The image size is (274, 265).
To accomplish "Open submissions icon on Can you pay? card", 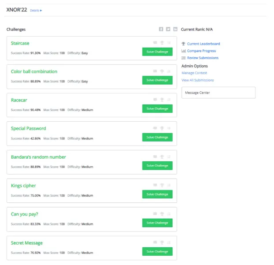I will pyautogui.click(x=169, y=214).
